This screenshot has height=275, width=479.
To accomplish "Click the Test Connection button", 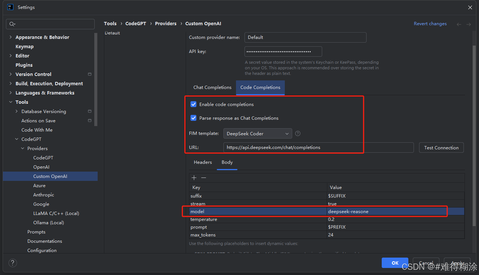I will point(441,148).
